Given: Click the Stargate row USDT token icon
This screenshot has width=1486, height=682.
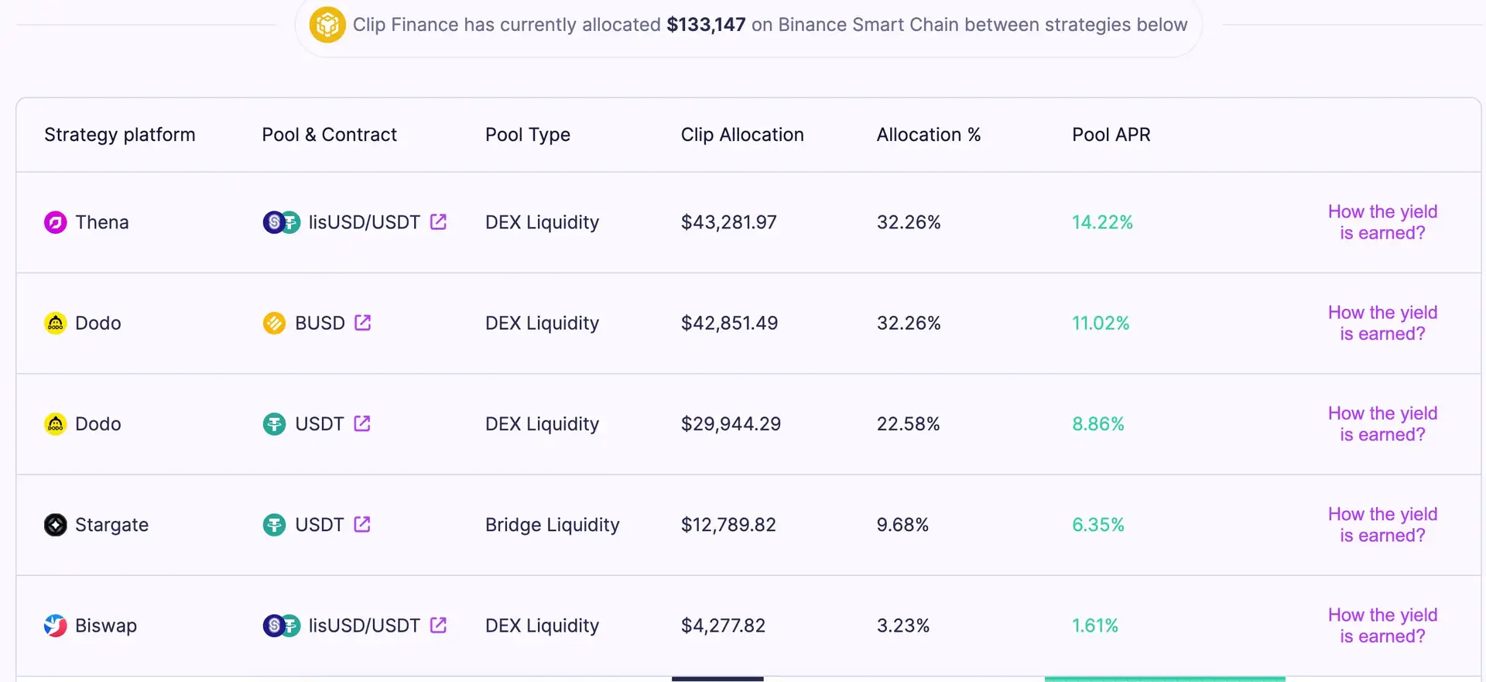Looking at the screenshot, I should pyautogui.click(x=274, y=525).
